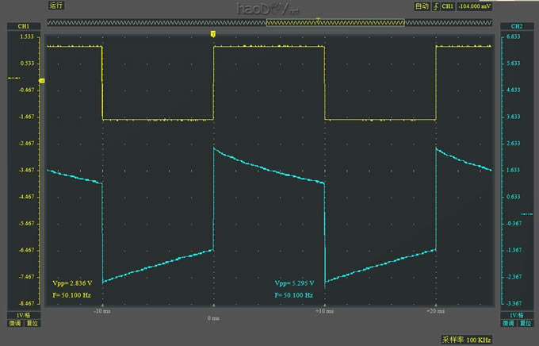Click the CH1 Vpp= 2.836 V measurement

pyautogui.click(x=72, y=283)
